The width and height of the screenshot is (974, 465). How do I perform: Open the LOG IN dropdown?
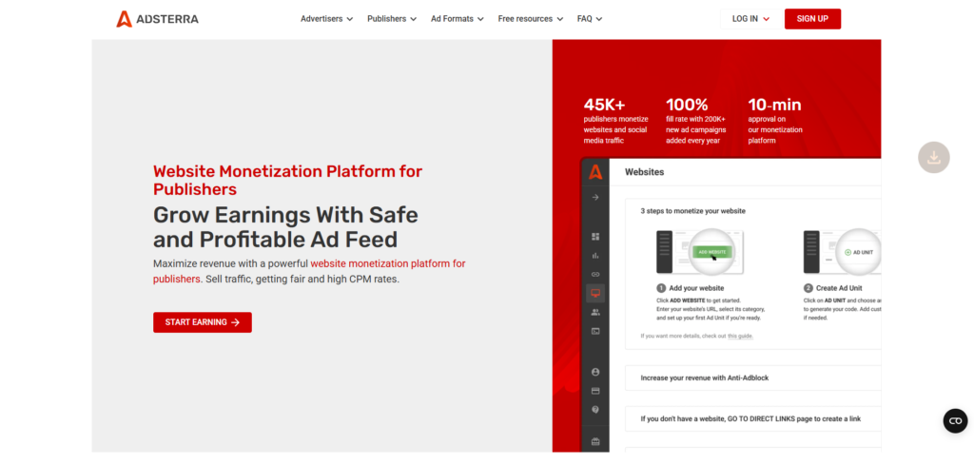[750, 19]
